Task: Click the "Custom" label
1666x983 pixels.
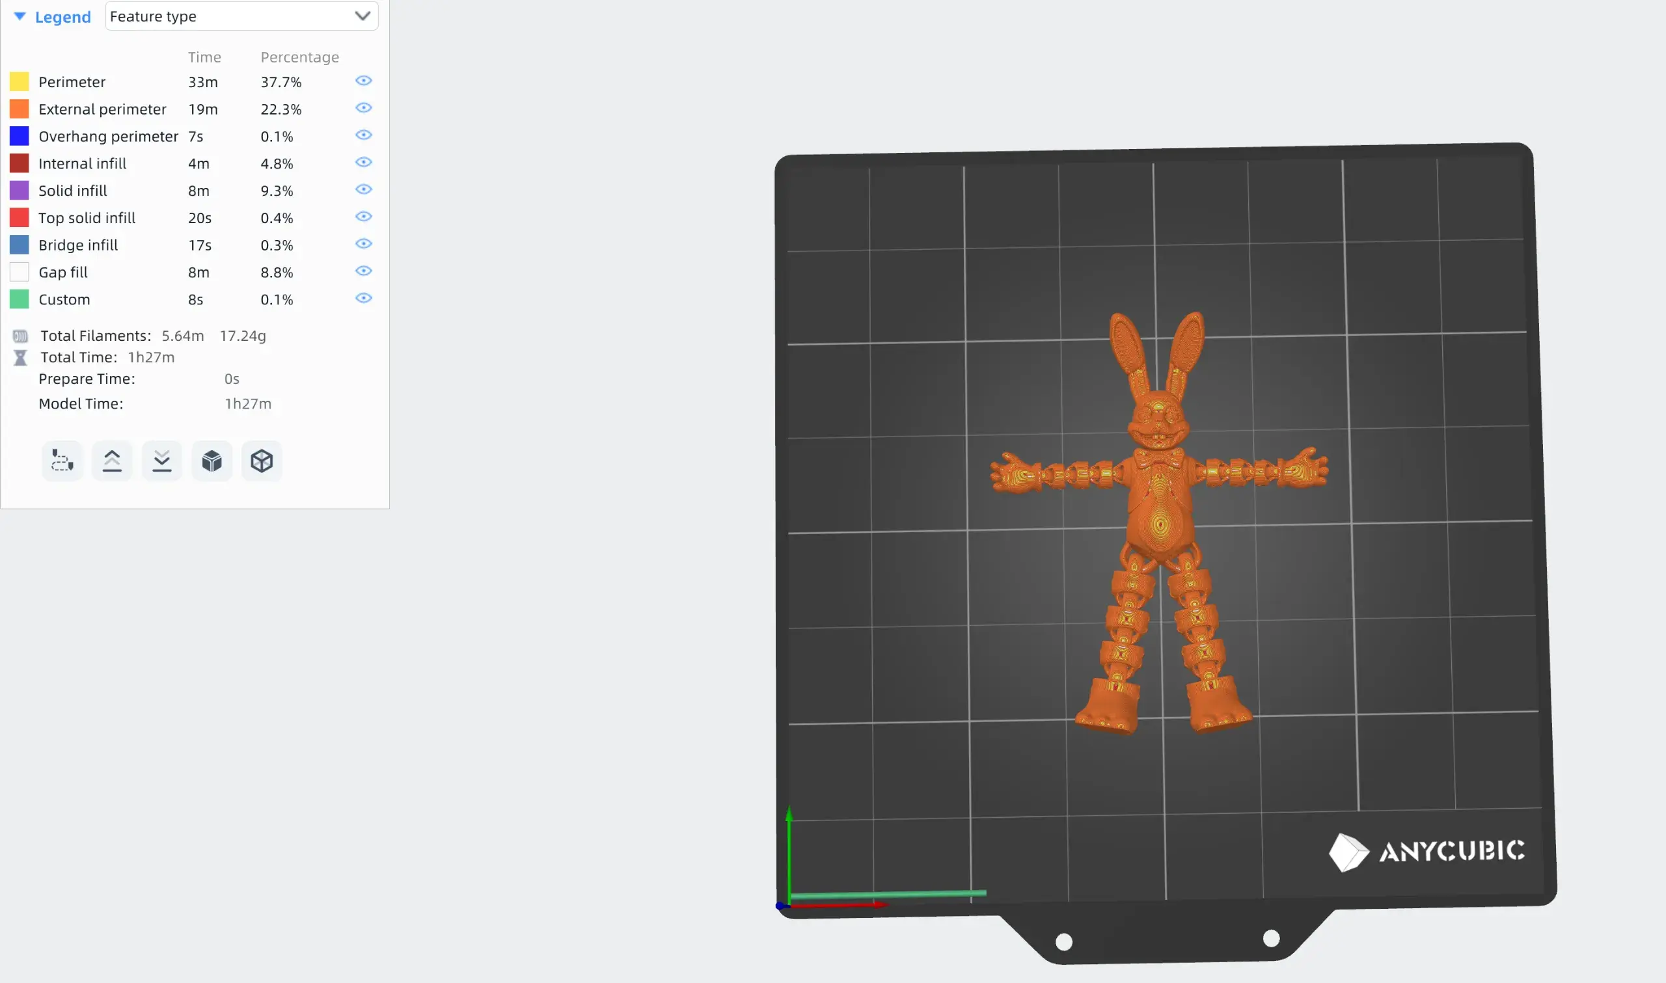Action: click(x=64, y=299)
